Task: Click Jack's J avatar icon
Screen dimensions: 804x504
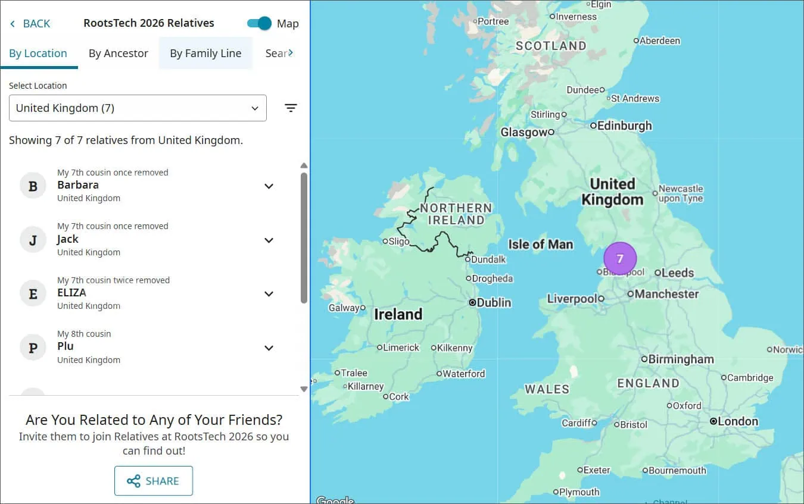Action: point(33,240)
